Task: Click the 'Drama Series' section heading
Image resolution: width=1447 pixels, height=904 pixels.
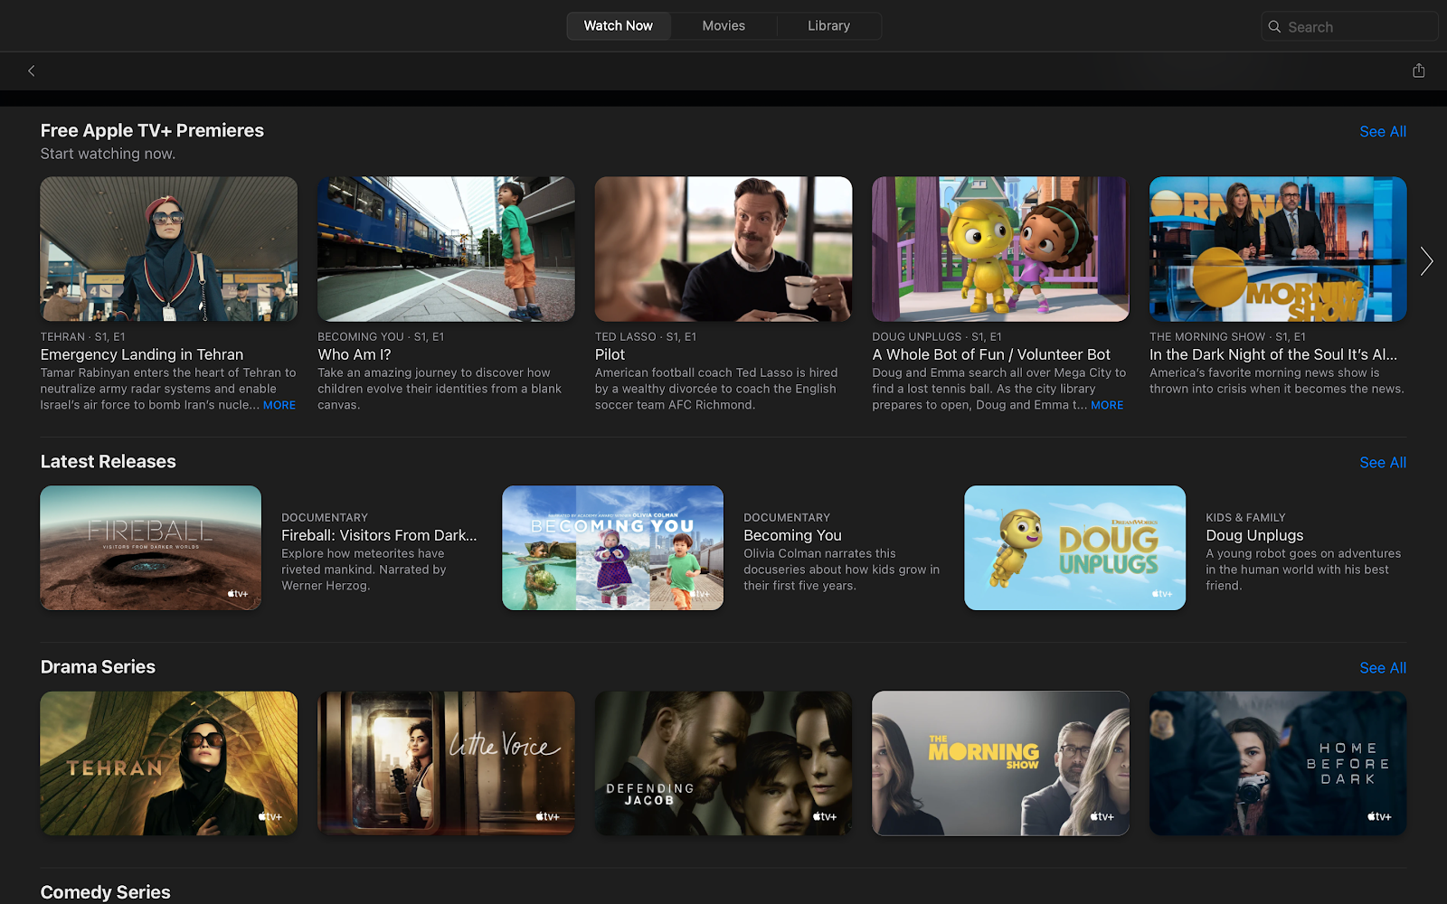Action: pyautogui.click(x=98, y=667)
